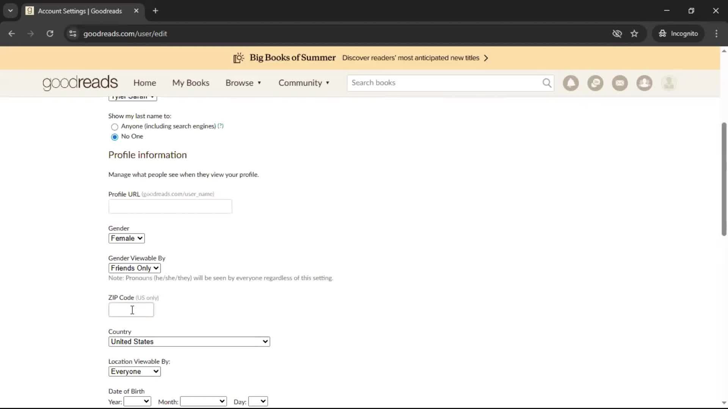This screenshot has height=409, width=728.
Task: Open the profile avatar menu
Action: [x=669, y=83]
